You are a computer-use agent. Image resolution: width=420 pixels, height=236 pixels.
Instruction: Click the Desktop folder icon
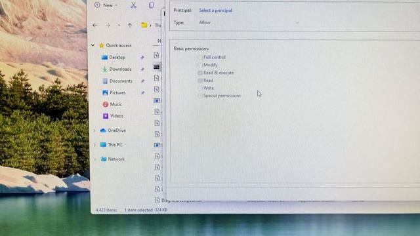104,57
